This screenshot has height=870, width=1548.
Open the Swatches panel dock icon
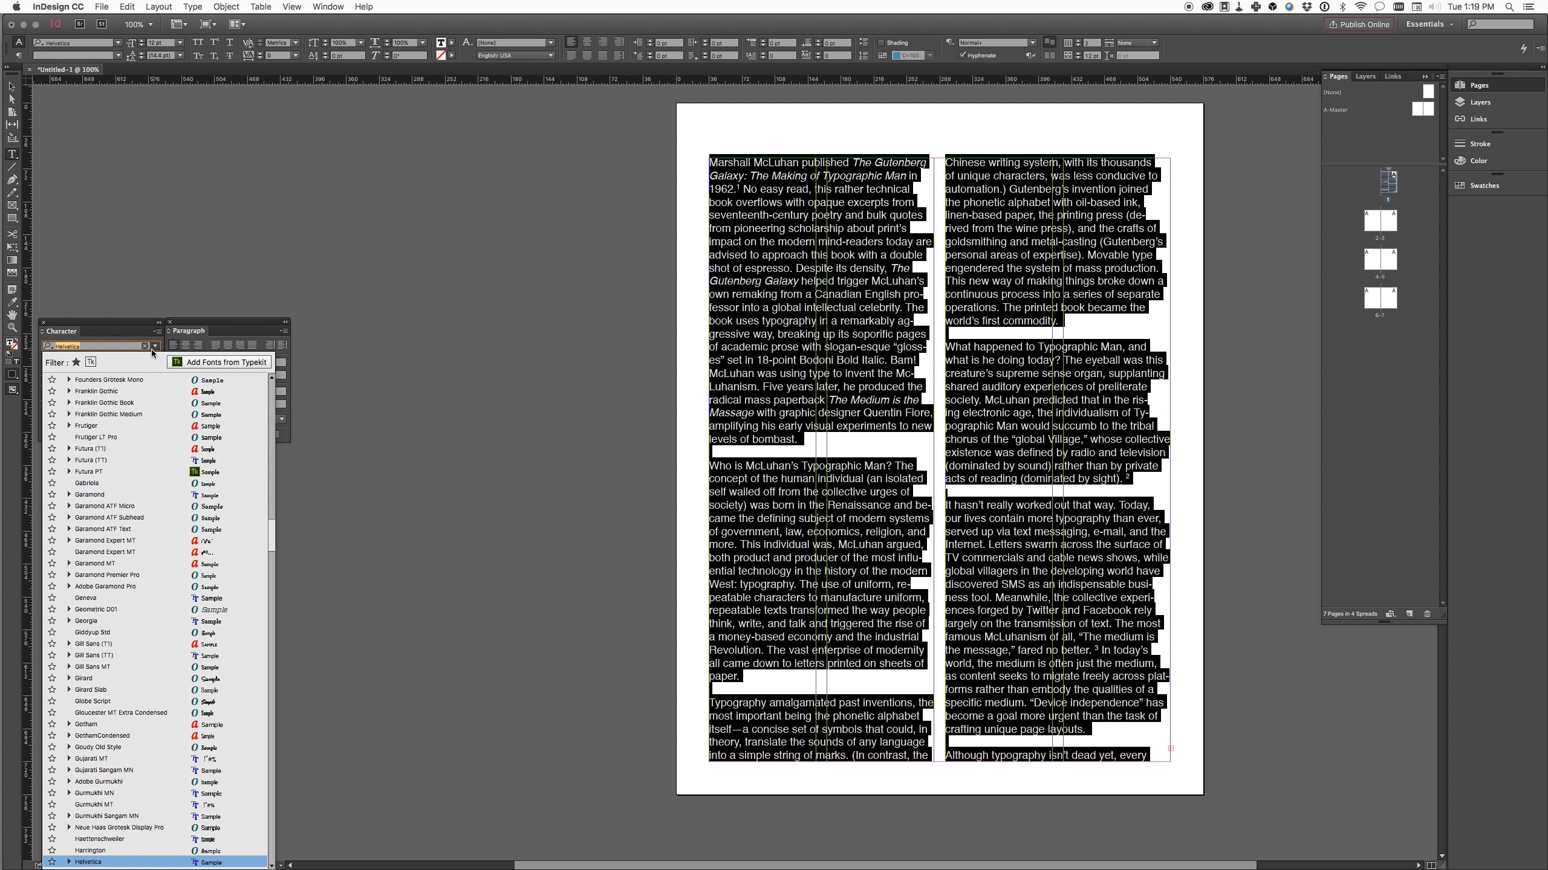point(1460,185)
